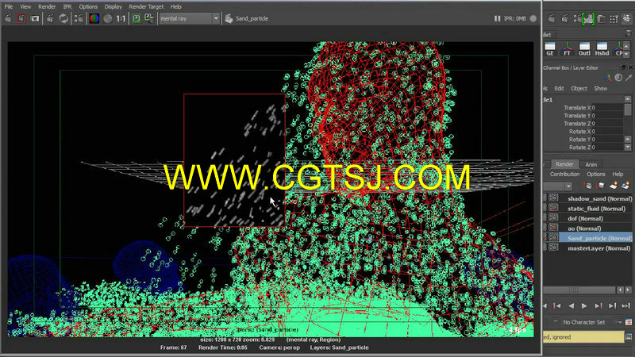Toggle the alpha channel gray circle icon
Screen dimensions: 635x357
[108, 18]
